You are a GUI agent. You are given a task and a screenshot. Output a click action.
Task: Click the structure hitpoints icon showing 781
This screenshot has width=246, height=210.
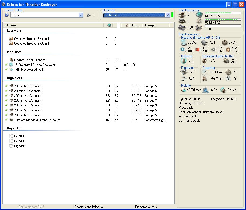[225, 42]
